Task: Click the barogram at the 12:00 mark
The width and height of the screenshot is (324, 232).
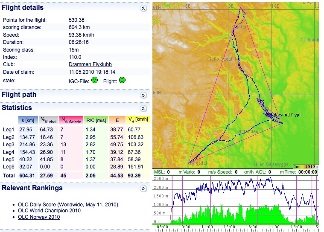Action: tap(229, 200)
